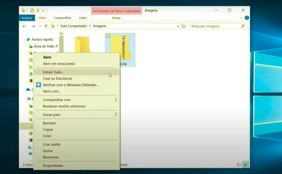Open the address bar history dropdown

pyautogui.click(x=178, y=26)
